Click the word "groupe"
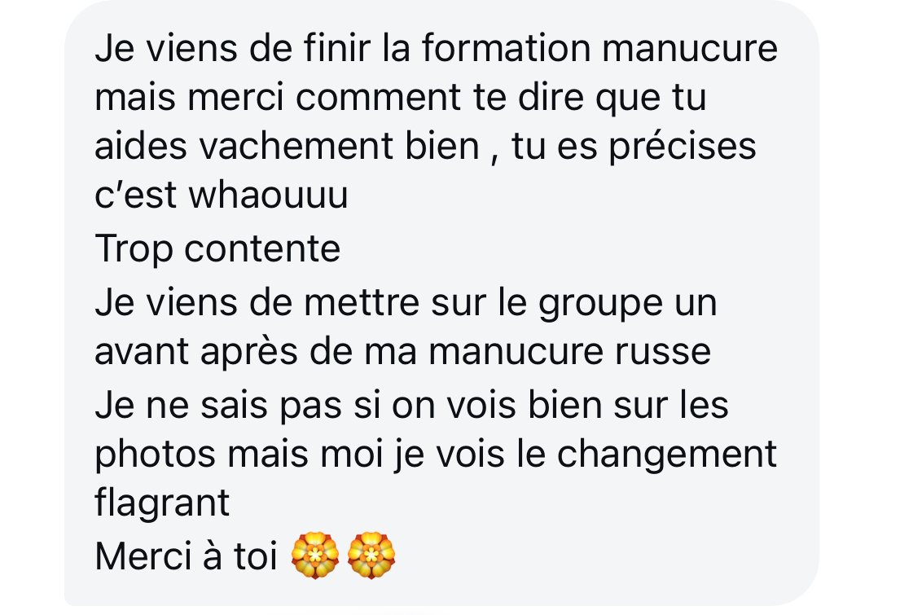The width and height of the screenshot is (900, 615). pos(600,303)
